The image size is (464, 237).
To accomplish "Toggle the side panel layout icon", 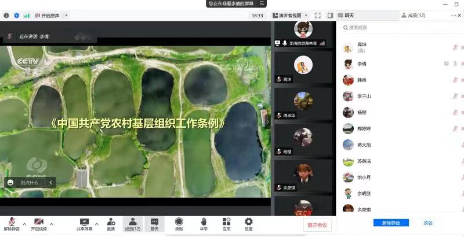I will tap(330, 16).
